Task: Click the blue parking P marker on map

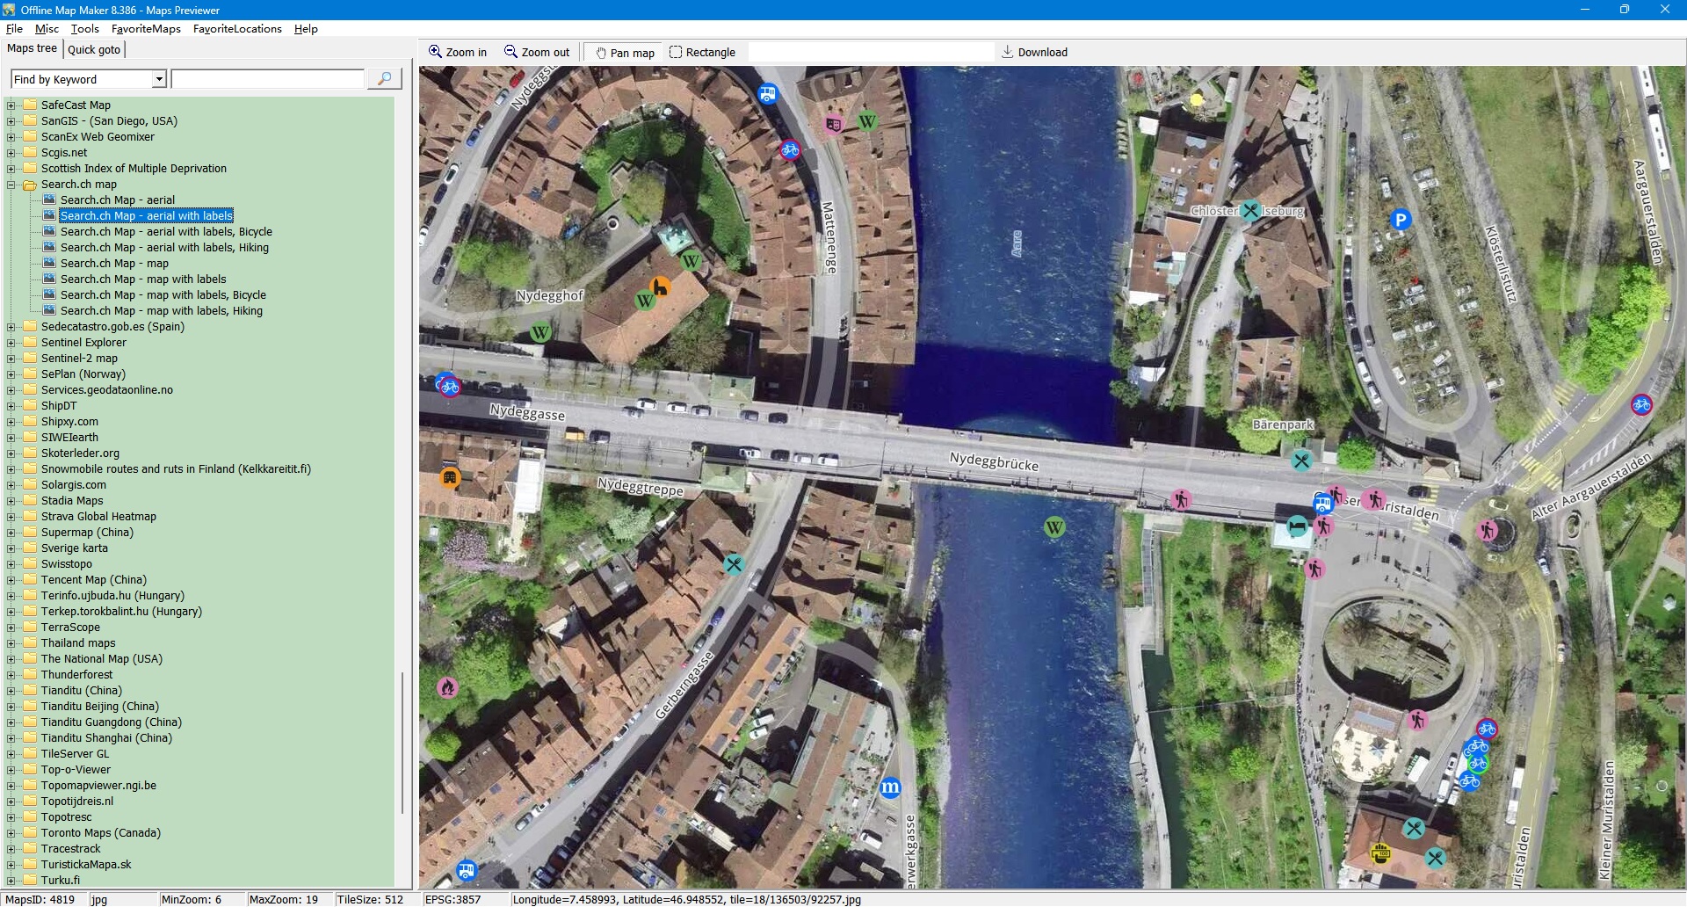Action: coord(1401,220)
